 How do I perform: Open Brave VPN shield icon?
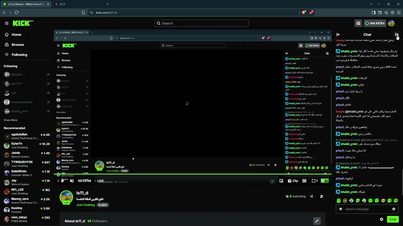393,13
